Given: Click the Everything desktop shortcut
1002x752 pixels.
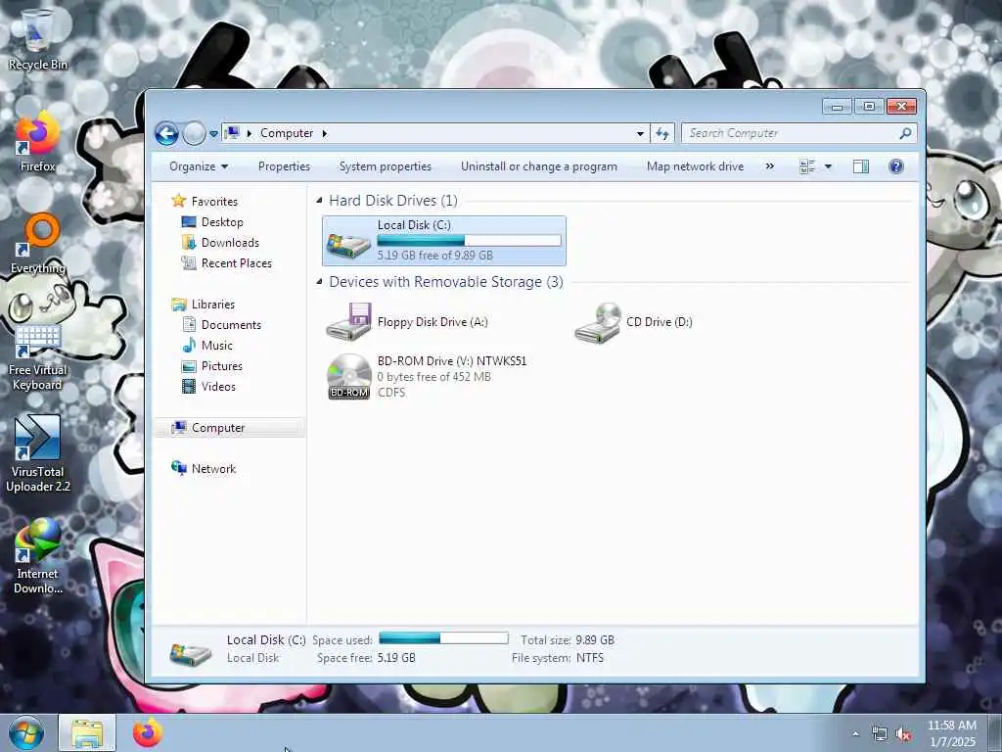Looking at the screenshot, I should coord(38,244).
